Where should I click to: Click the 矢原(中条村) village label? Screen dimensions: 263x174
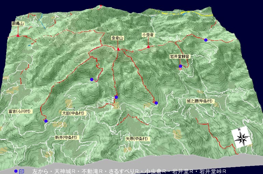coord(137,139)
